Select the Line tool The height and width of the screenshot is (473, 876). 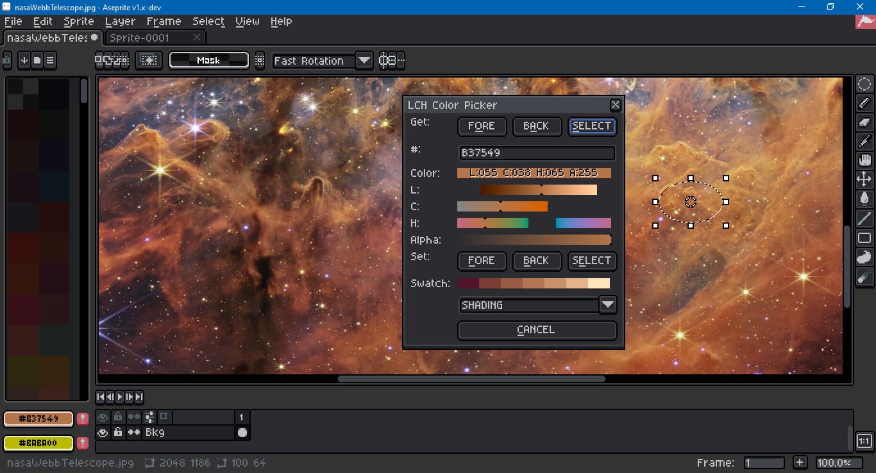pyautogui.click(x=864, y=219)
